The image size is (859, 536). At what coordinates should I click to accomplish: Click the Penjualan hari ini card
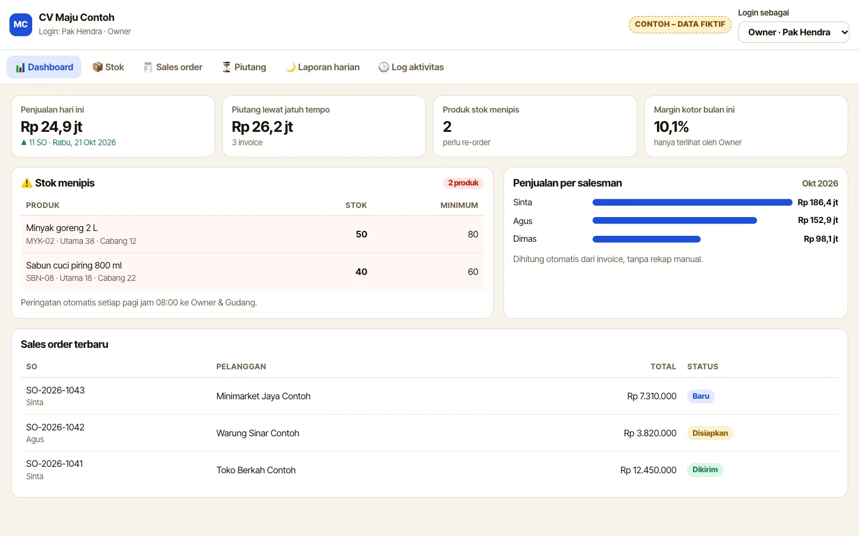113,126
